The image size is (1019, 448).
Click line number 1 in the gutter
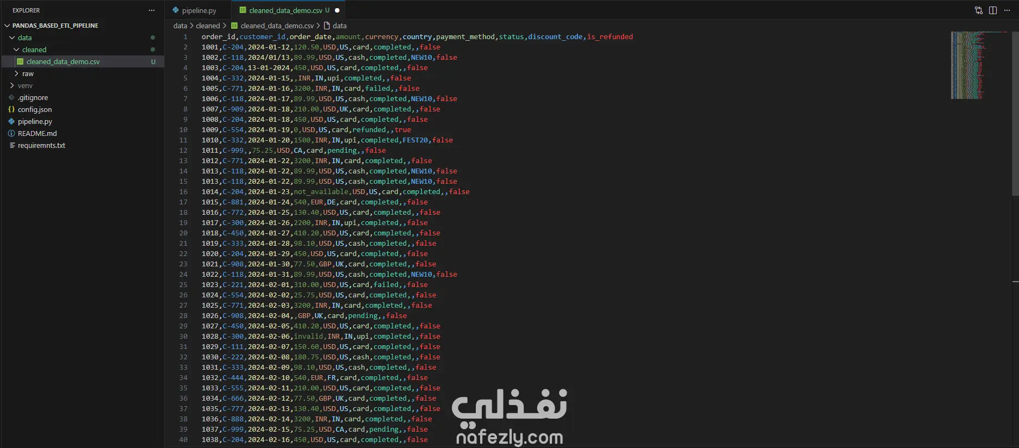185,37
